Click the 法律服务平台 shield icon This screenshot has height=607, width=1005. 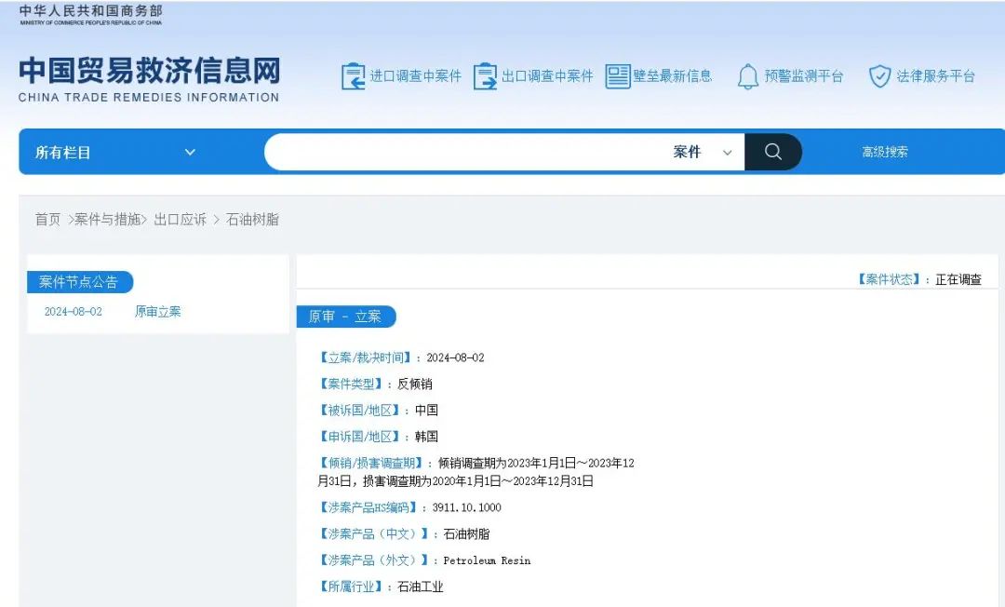[x=879, y=76]
